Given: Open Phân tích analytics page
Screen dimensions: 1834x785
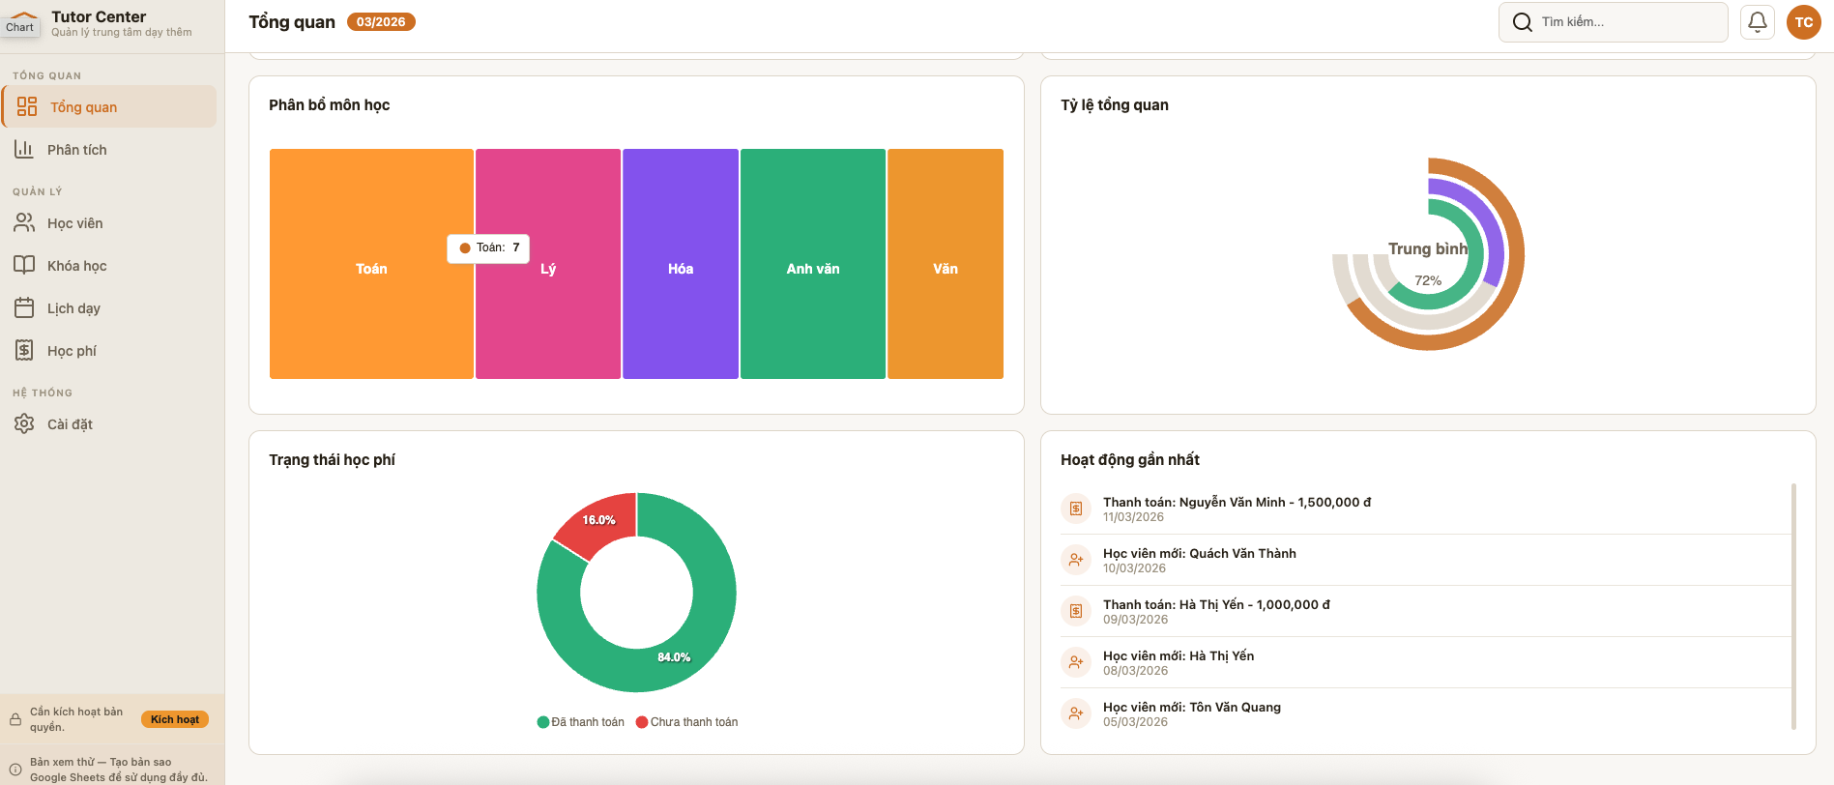Looking at the screenshot, I should [x=76, y=150].
